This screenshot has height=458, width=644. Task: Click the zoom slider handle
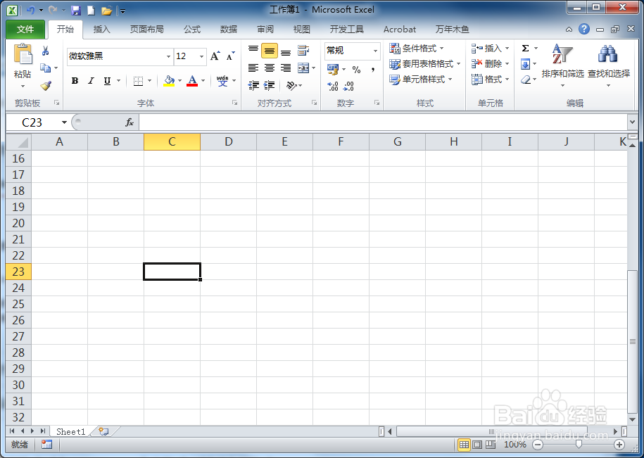pyautogui.click(x=579, y=445)
